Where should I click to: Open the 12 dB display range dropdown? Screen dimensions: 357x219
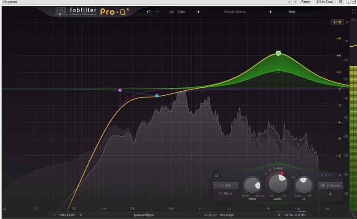pyautogui.click(x=337, y=22)
